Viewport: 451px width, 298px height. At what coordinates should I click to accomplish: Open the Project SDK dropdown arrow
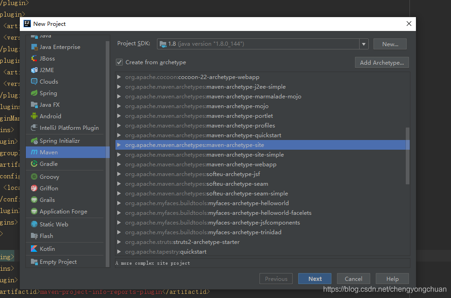(x=364, y=44)
